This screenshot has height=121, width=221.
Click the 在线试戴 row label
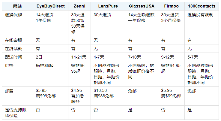point(13,48)
